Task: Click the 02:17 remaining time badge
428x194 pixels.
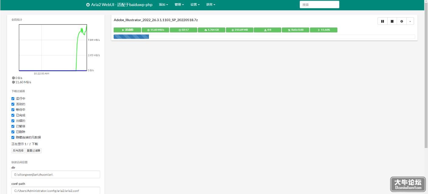Action: [184, 30]
